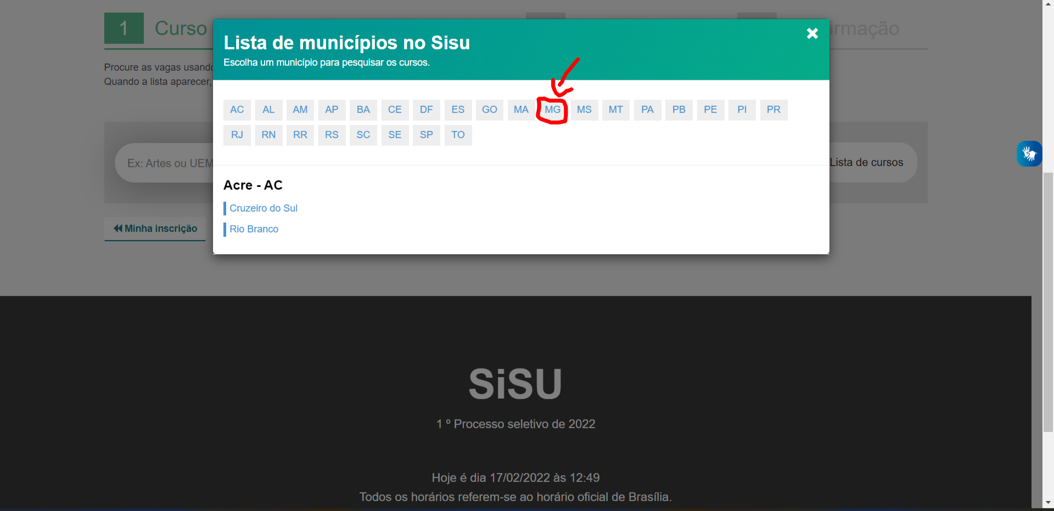Open the Lista de cursos option
The image size is (1054, 511).
pos(866,162)
